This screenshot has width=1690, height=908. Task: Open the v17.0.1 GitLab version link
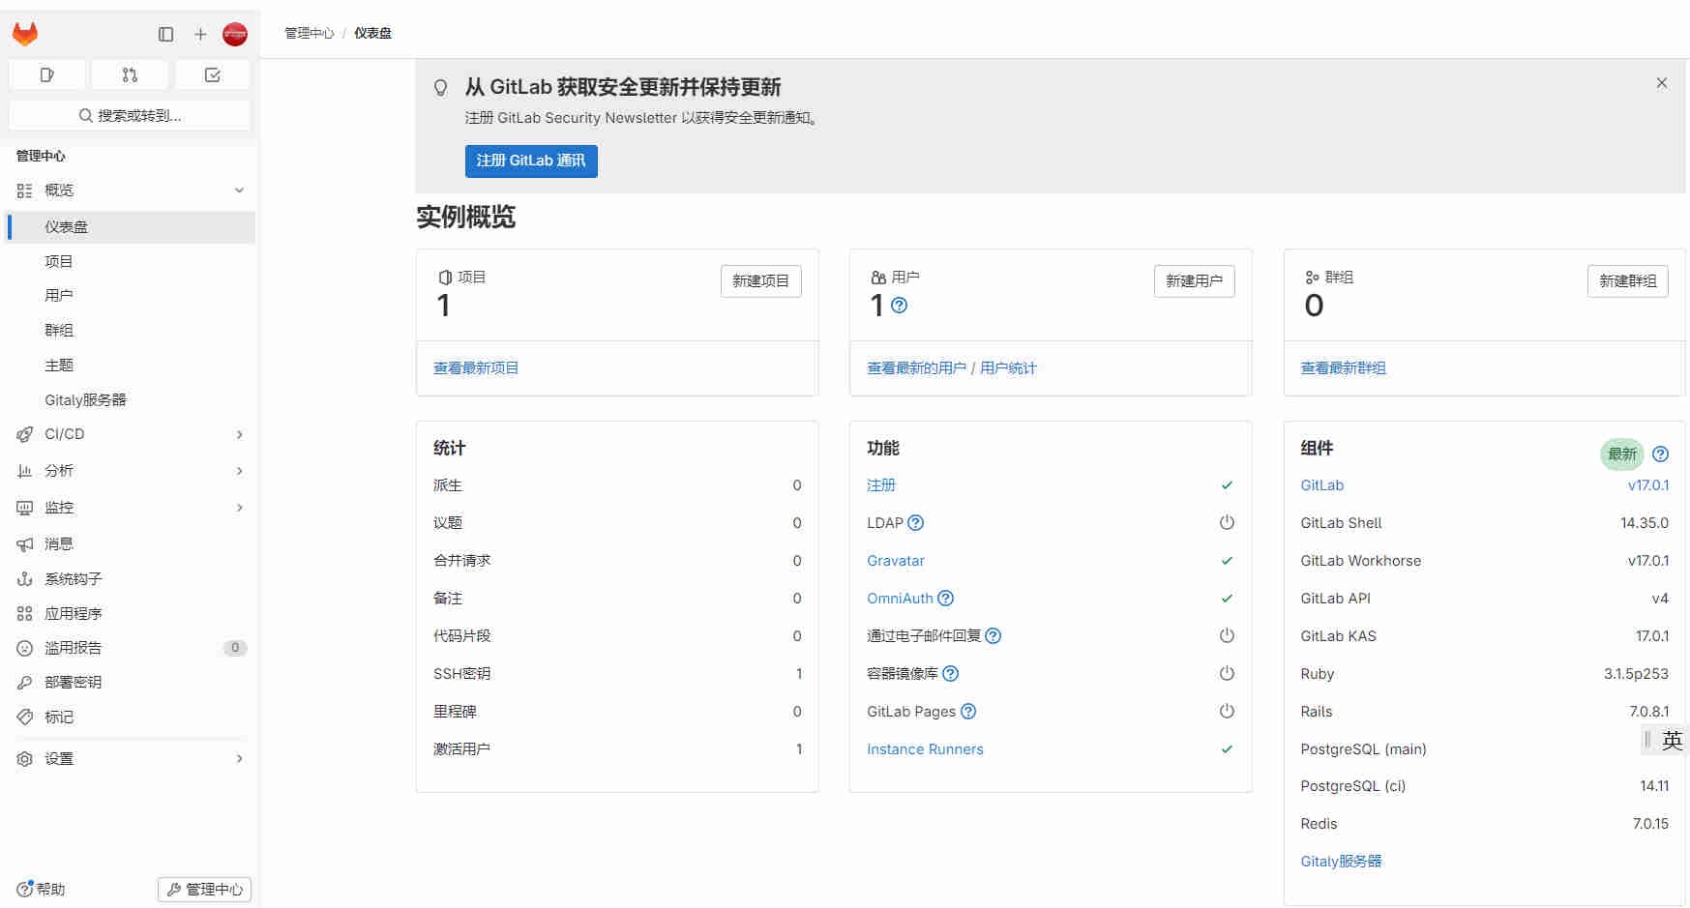[1648, 485]
